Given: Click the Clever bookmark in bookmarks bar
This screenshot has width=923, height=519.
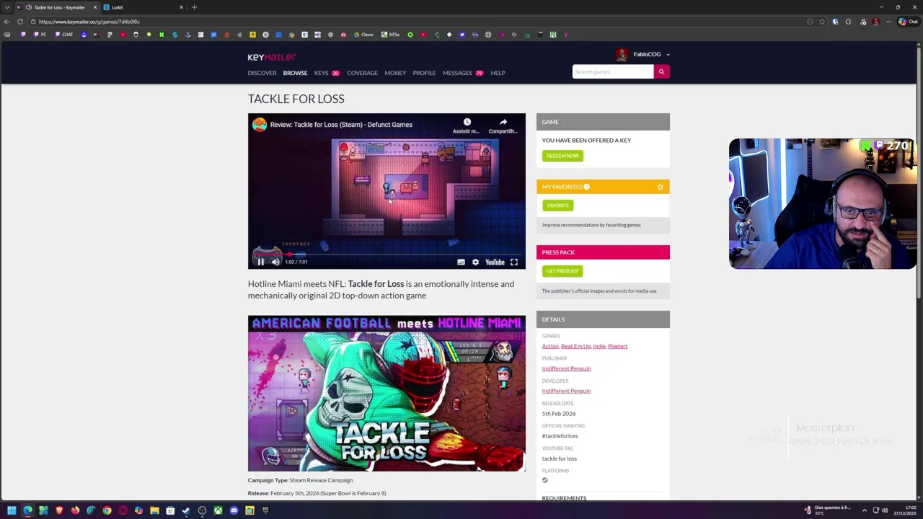Looking at the screenshot, I should point(364,35).
